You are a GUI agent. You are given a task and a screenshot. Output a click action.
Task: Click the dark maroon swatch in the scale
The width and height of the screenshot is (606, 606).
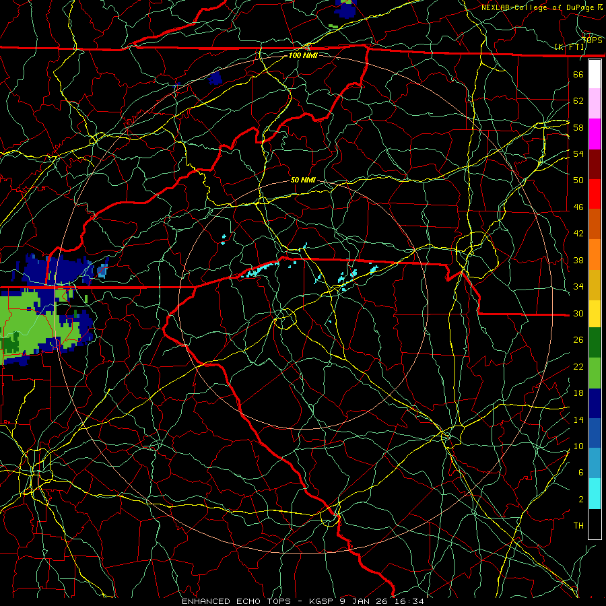(595, 164)
